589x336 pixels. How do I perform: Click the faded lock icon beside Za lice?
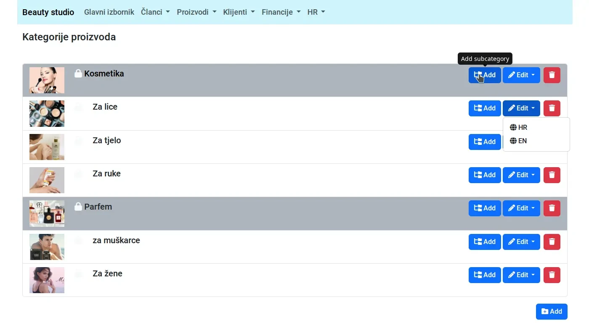pyautogui.click(x=78, y=107)
